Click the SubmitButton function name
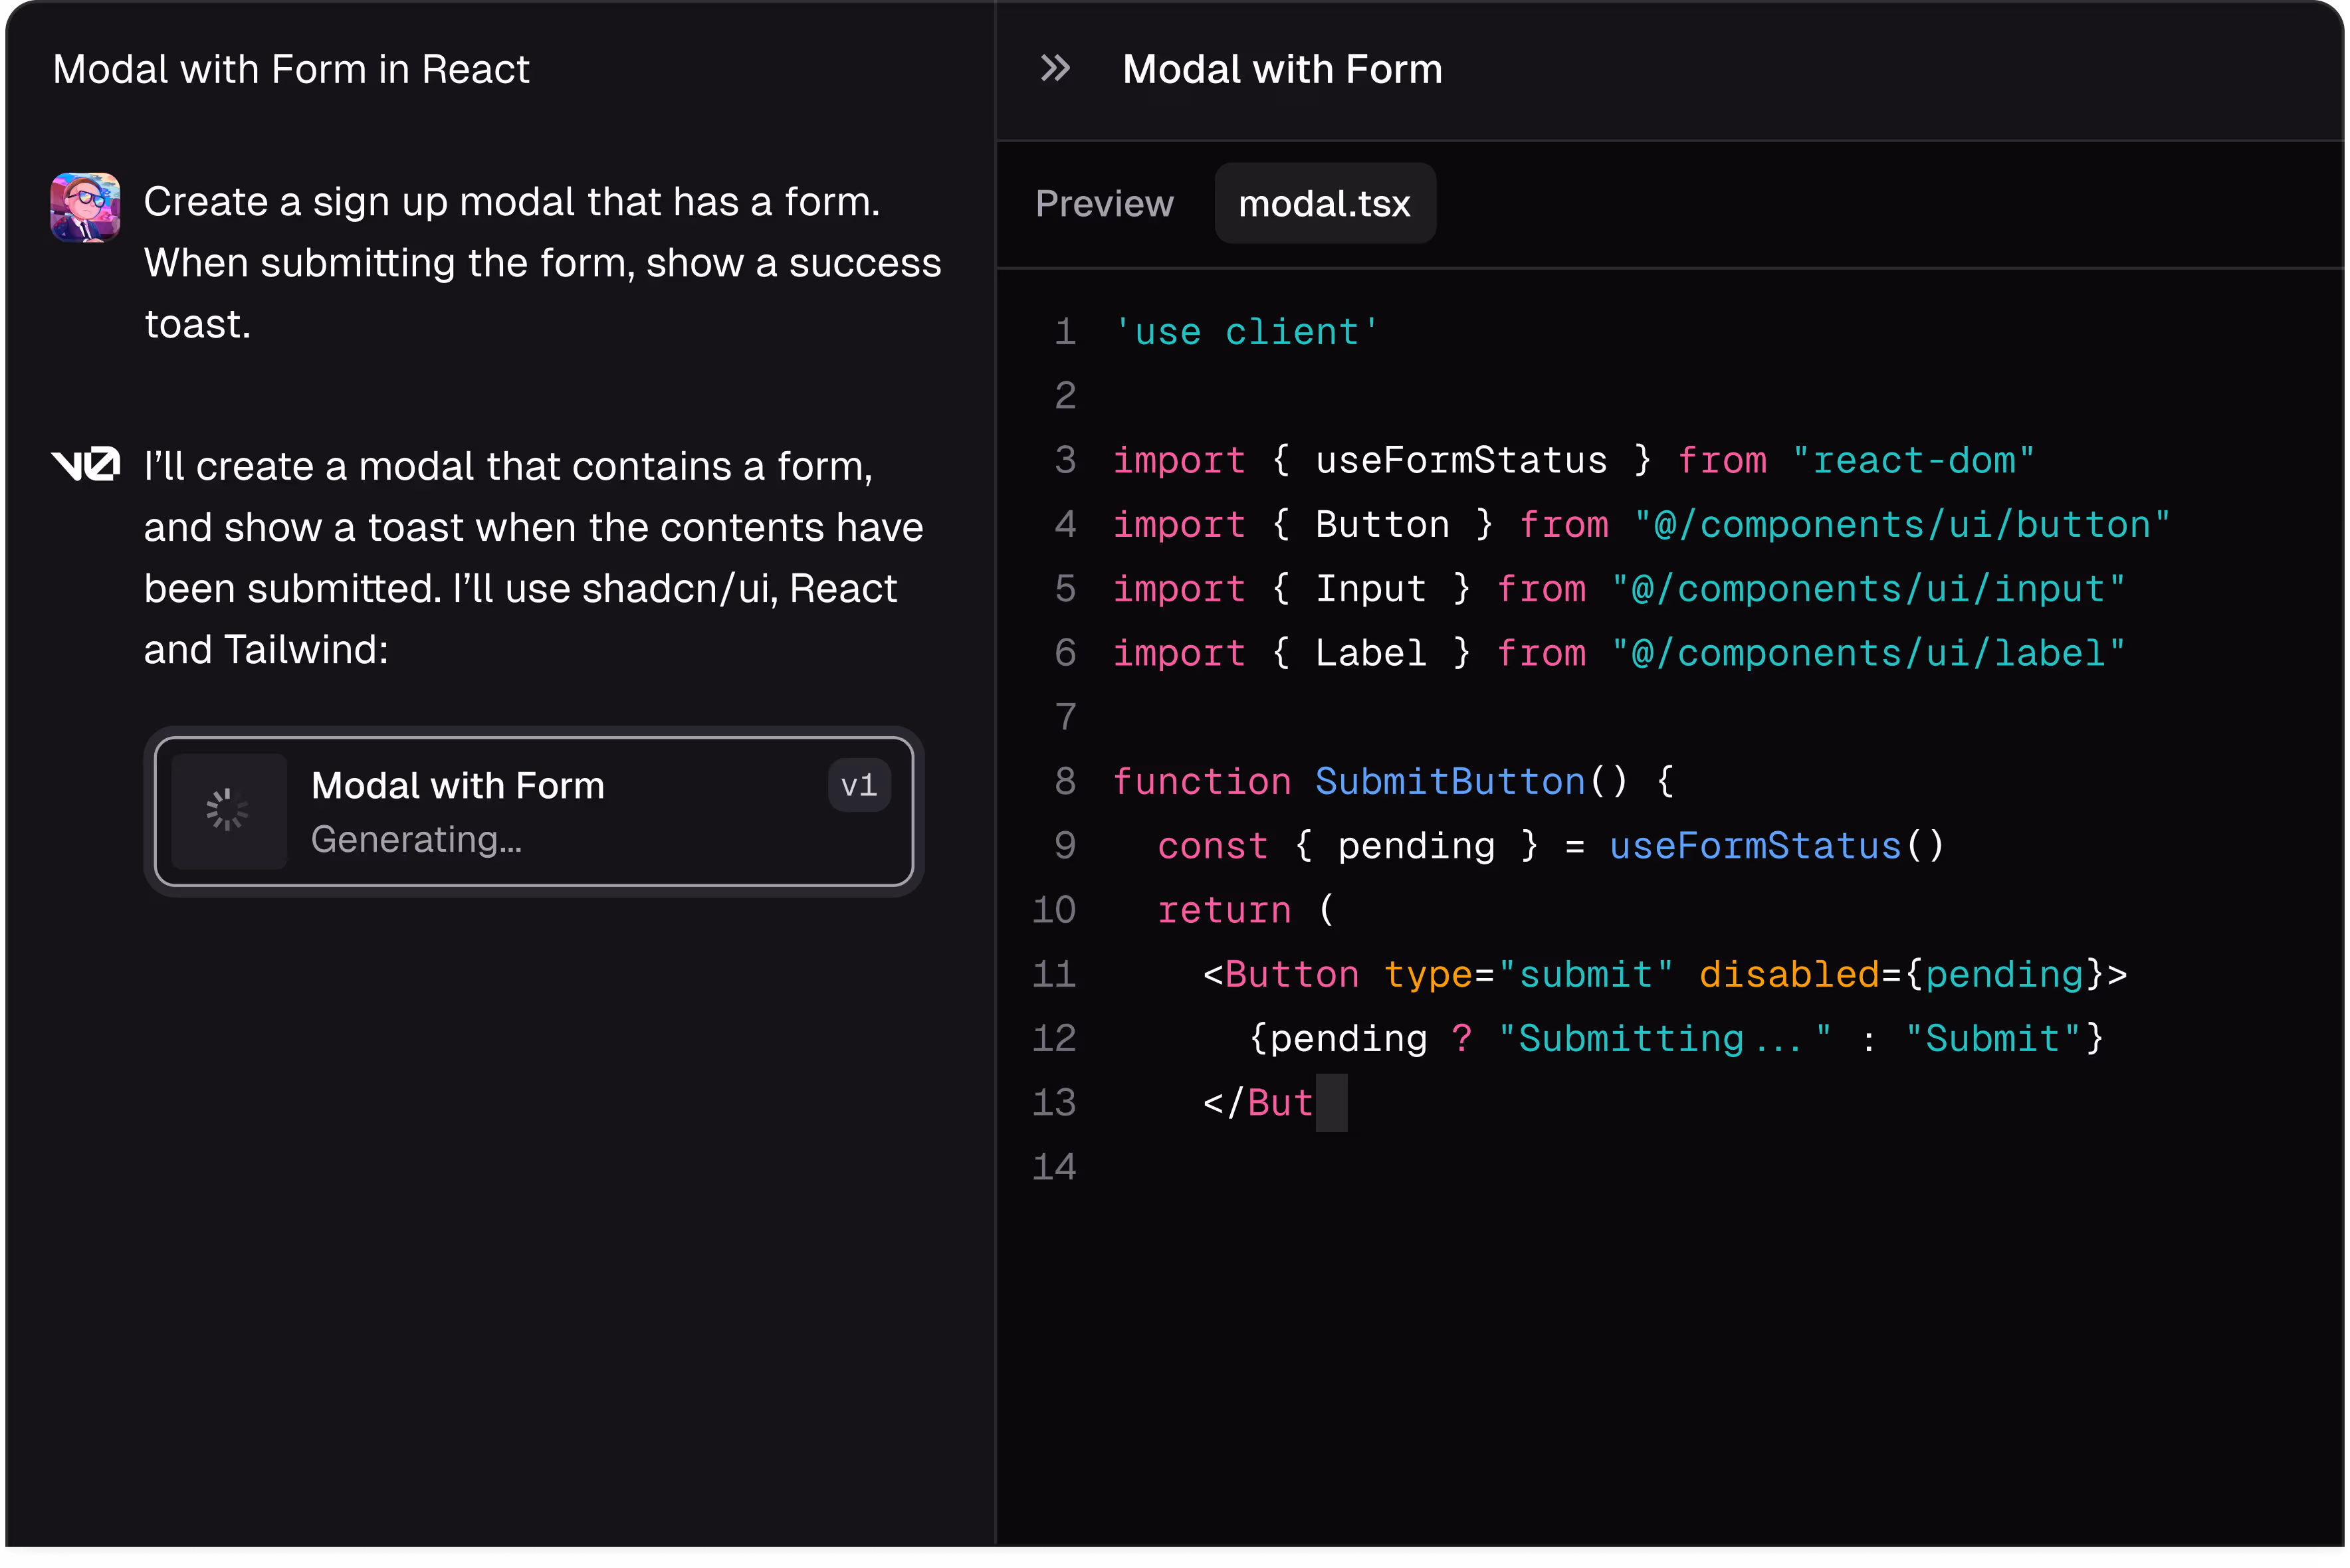 (x=1450, y=782)
